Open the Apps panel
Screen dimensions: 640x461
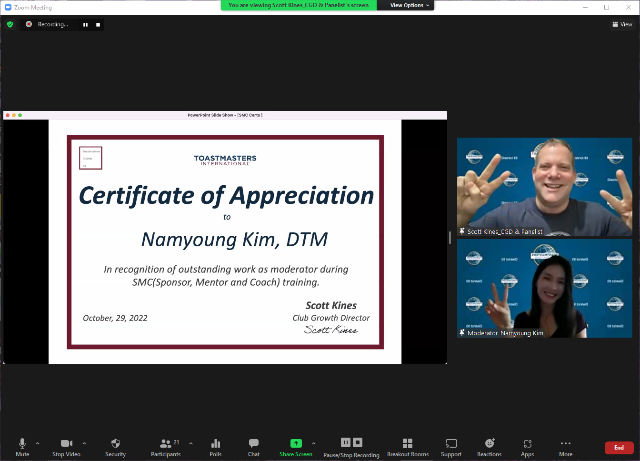[527, 447]
